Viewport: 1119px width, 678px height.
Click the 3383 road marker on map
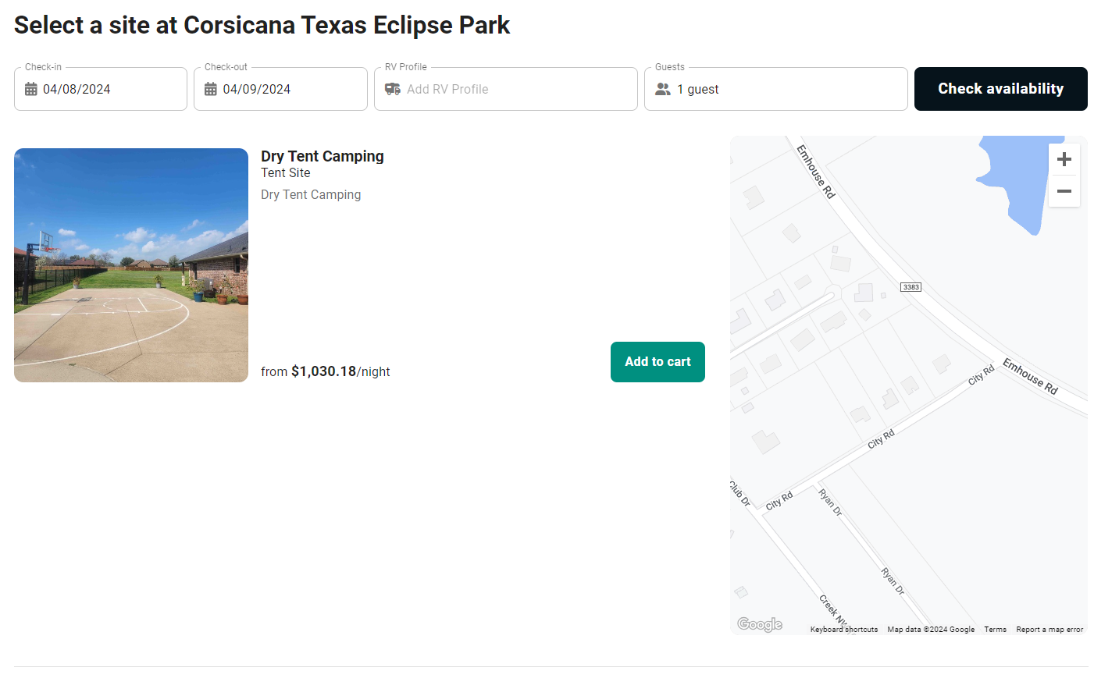tap(911, 287)
